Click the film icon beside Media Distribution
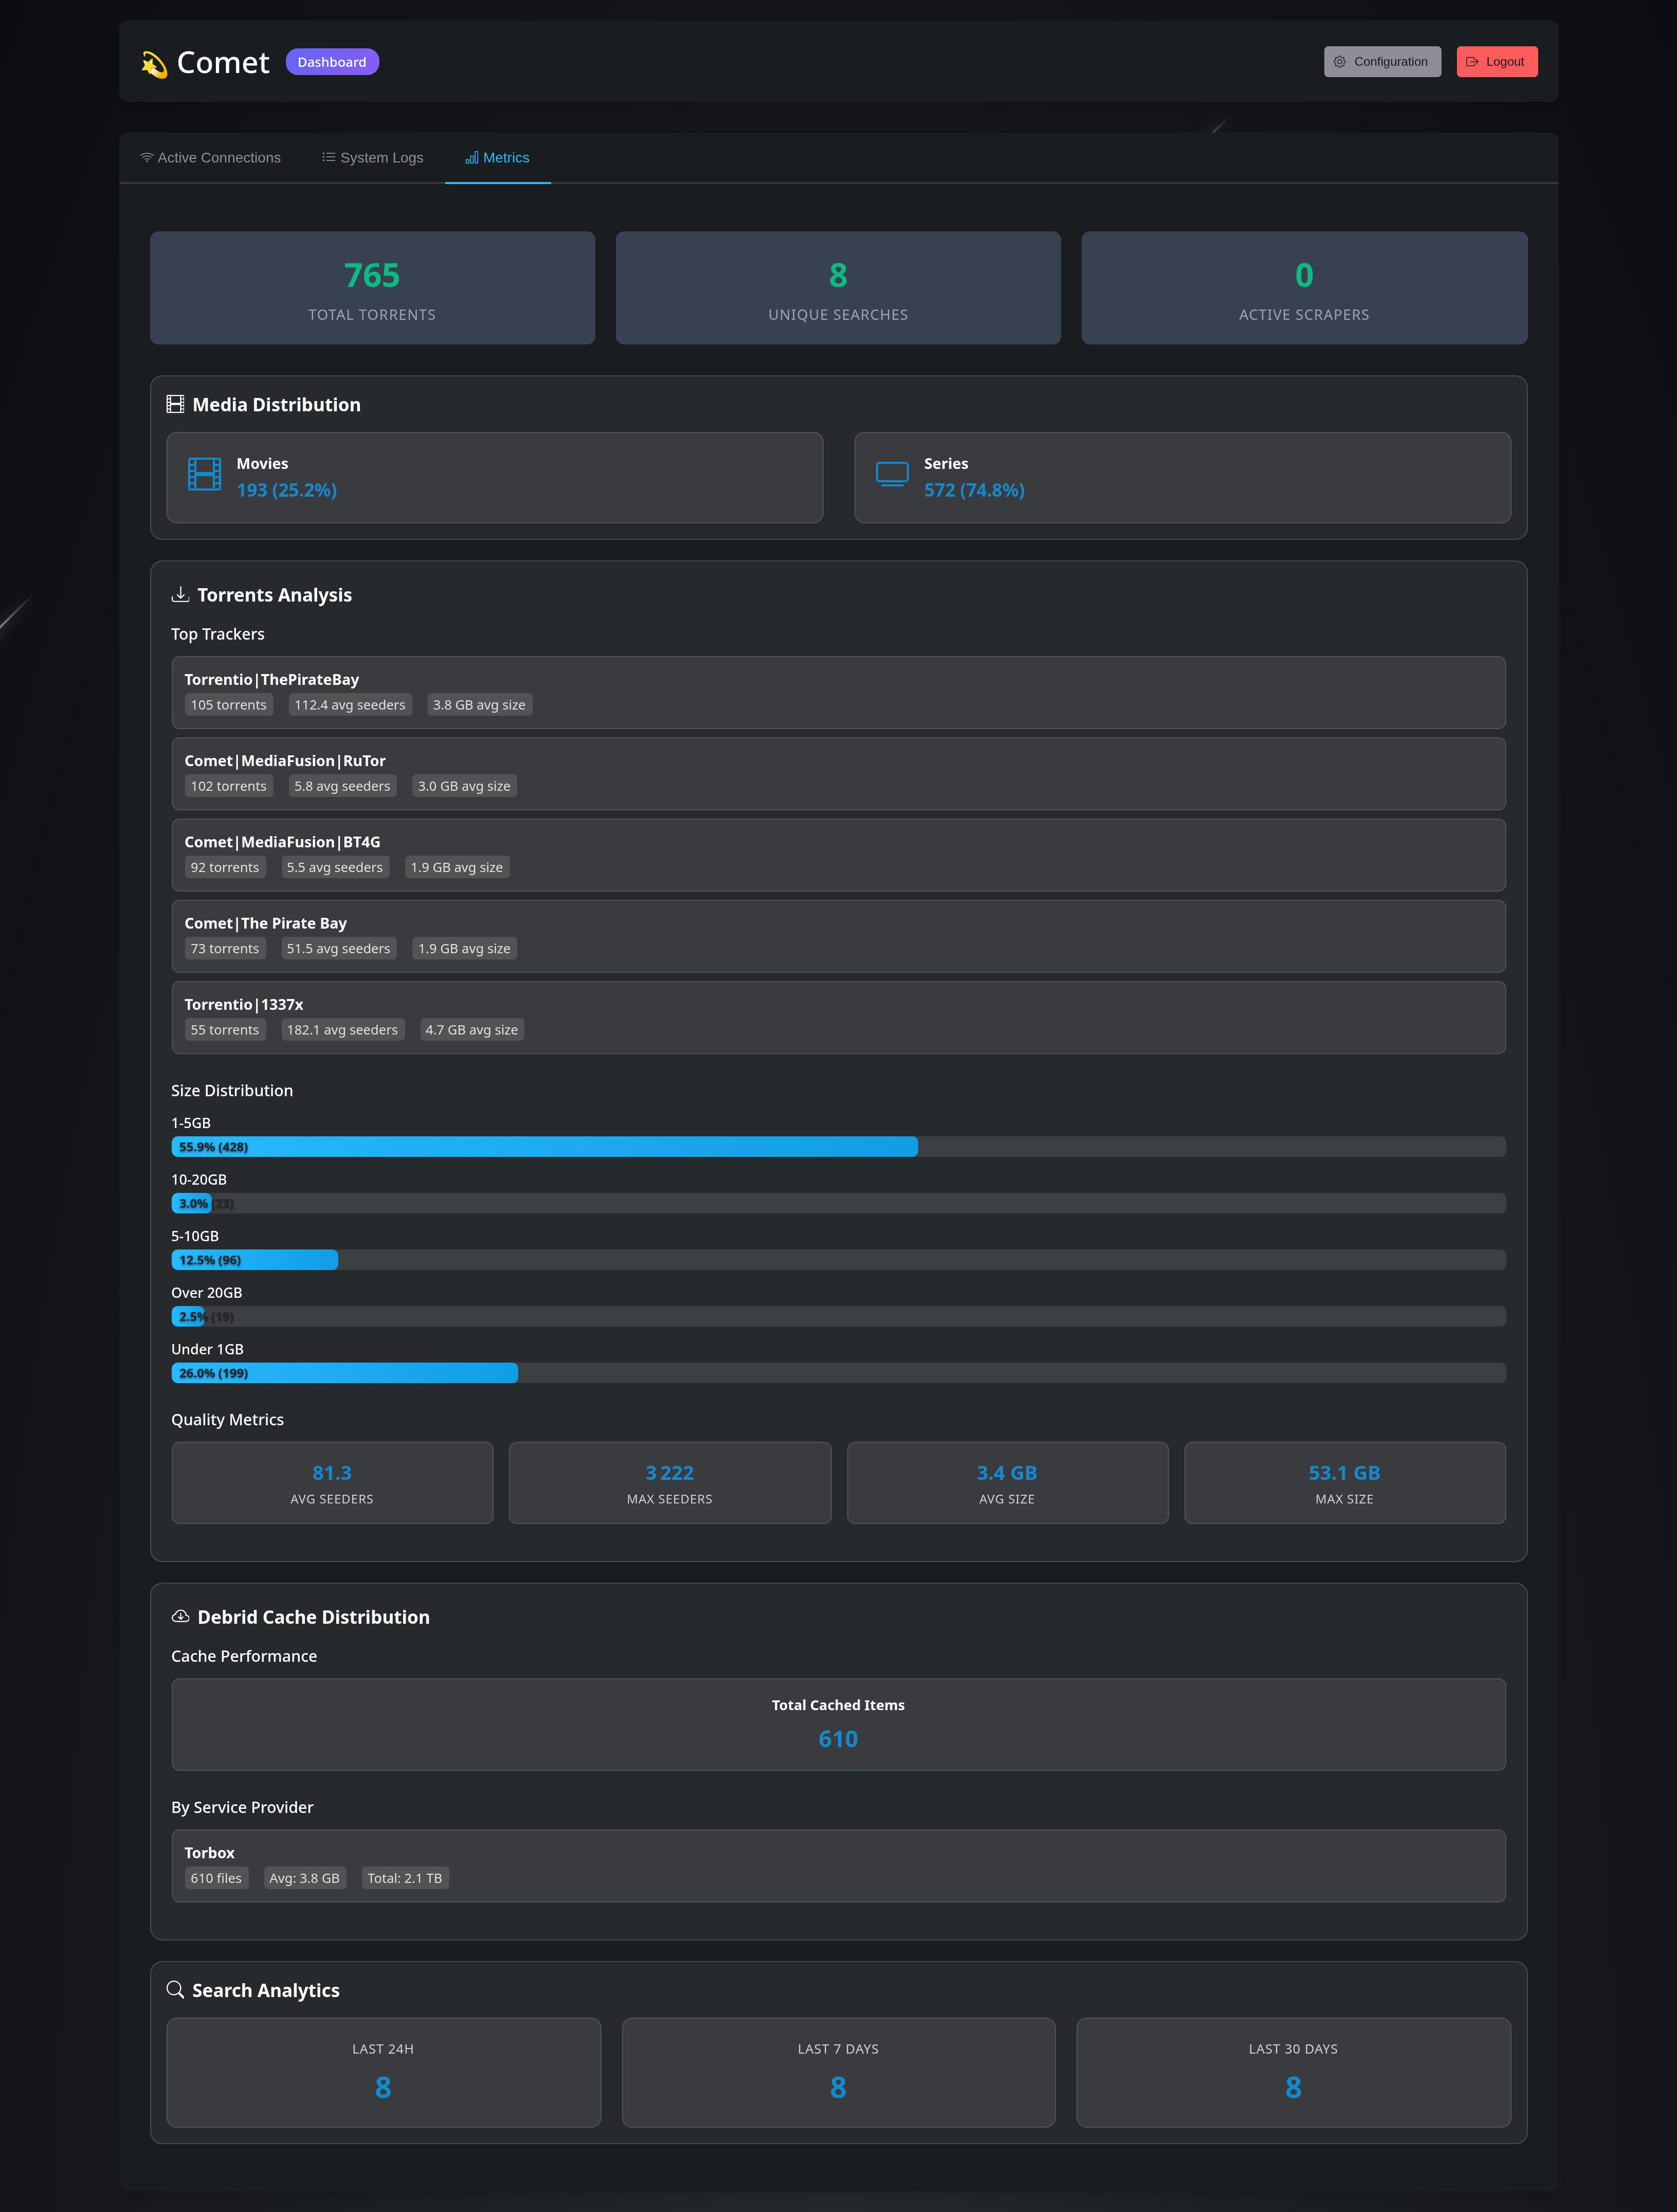This screenshot has width=1677, height=2212. pyautogui.click(x=175, y=404)
